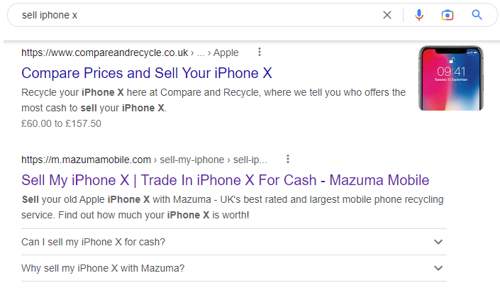This screenshot has width=500, height=295.
Task: Open the Compare and Recycle result options menu
Action: tap(260, 52)
